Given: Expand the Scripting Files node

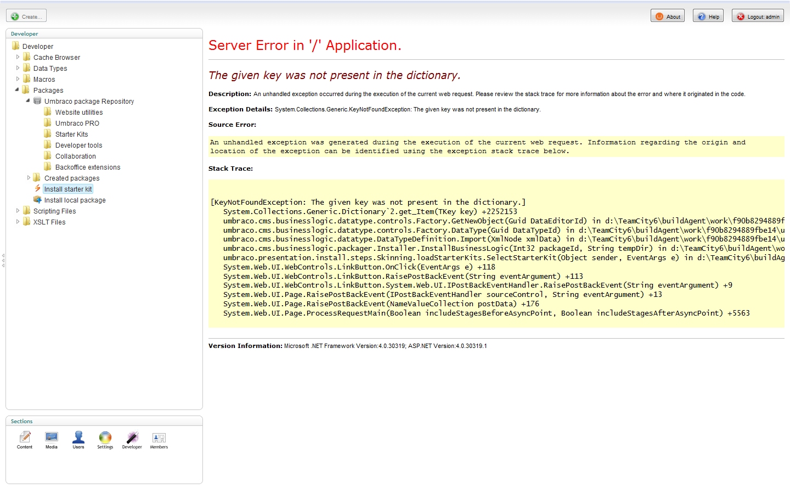Looking at the screenshot, I should 18,211.
